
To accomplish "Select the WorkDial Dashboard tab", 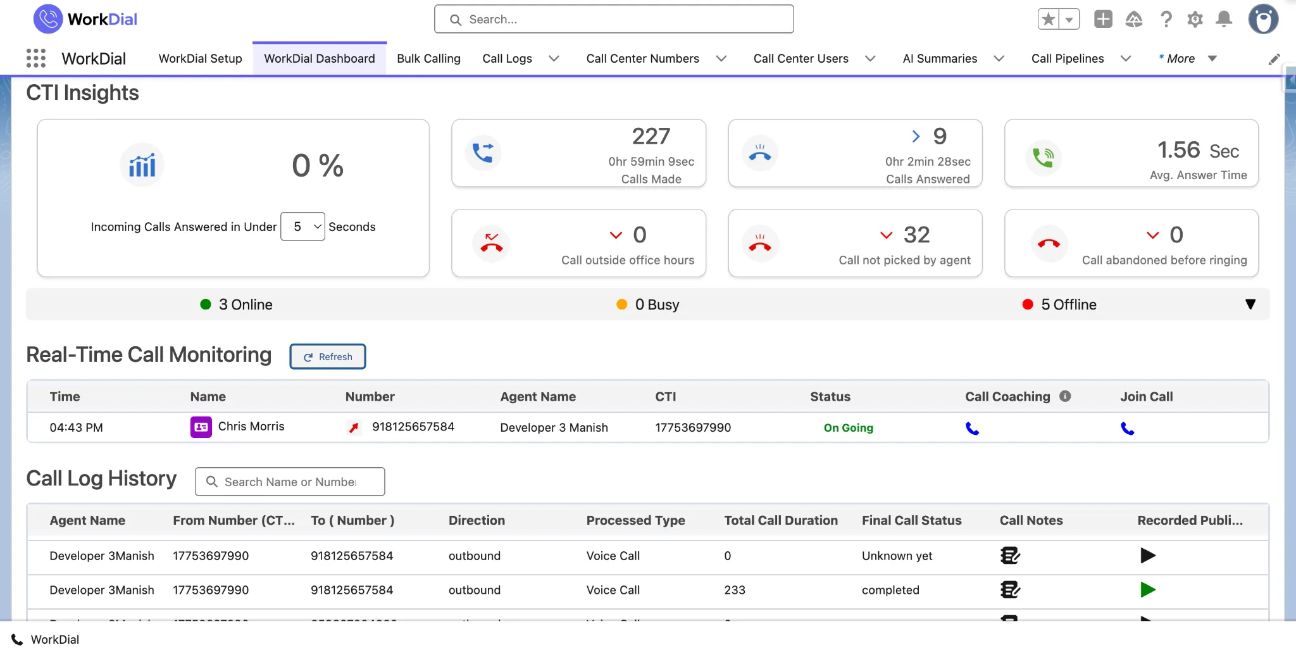I will (x=320, y=58).
